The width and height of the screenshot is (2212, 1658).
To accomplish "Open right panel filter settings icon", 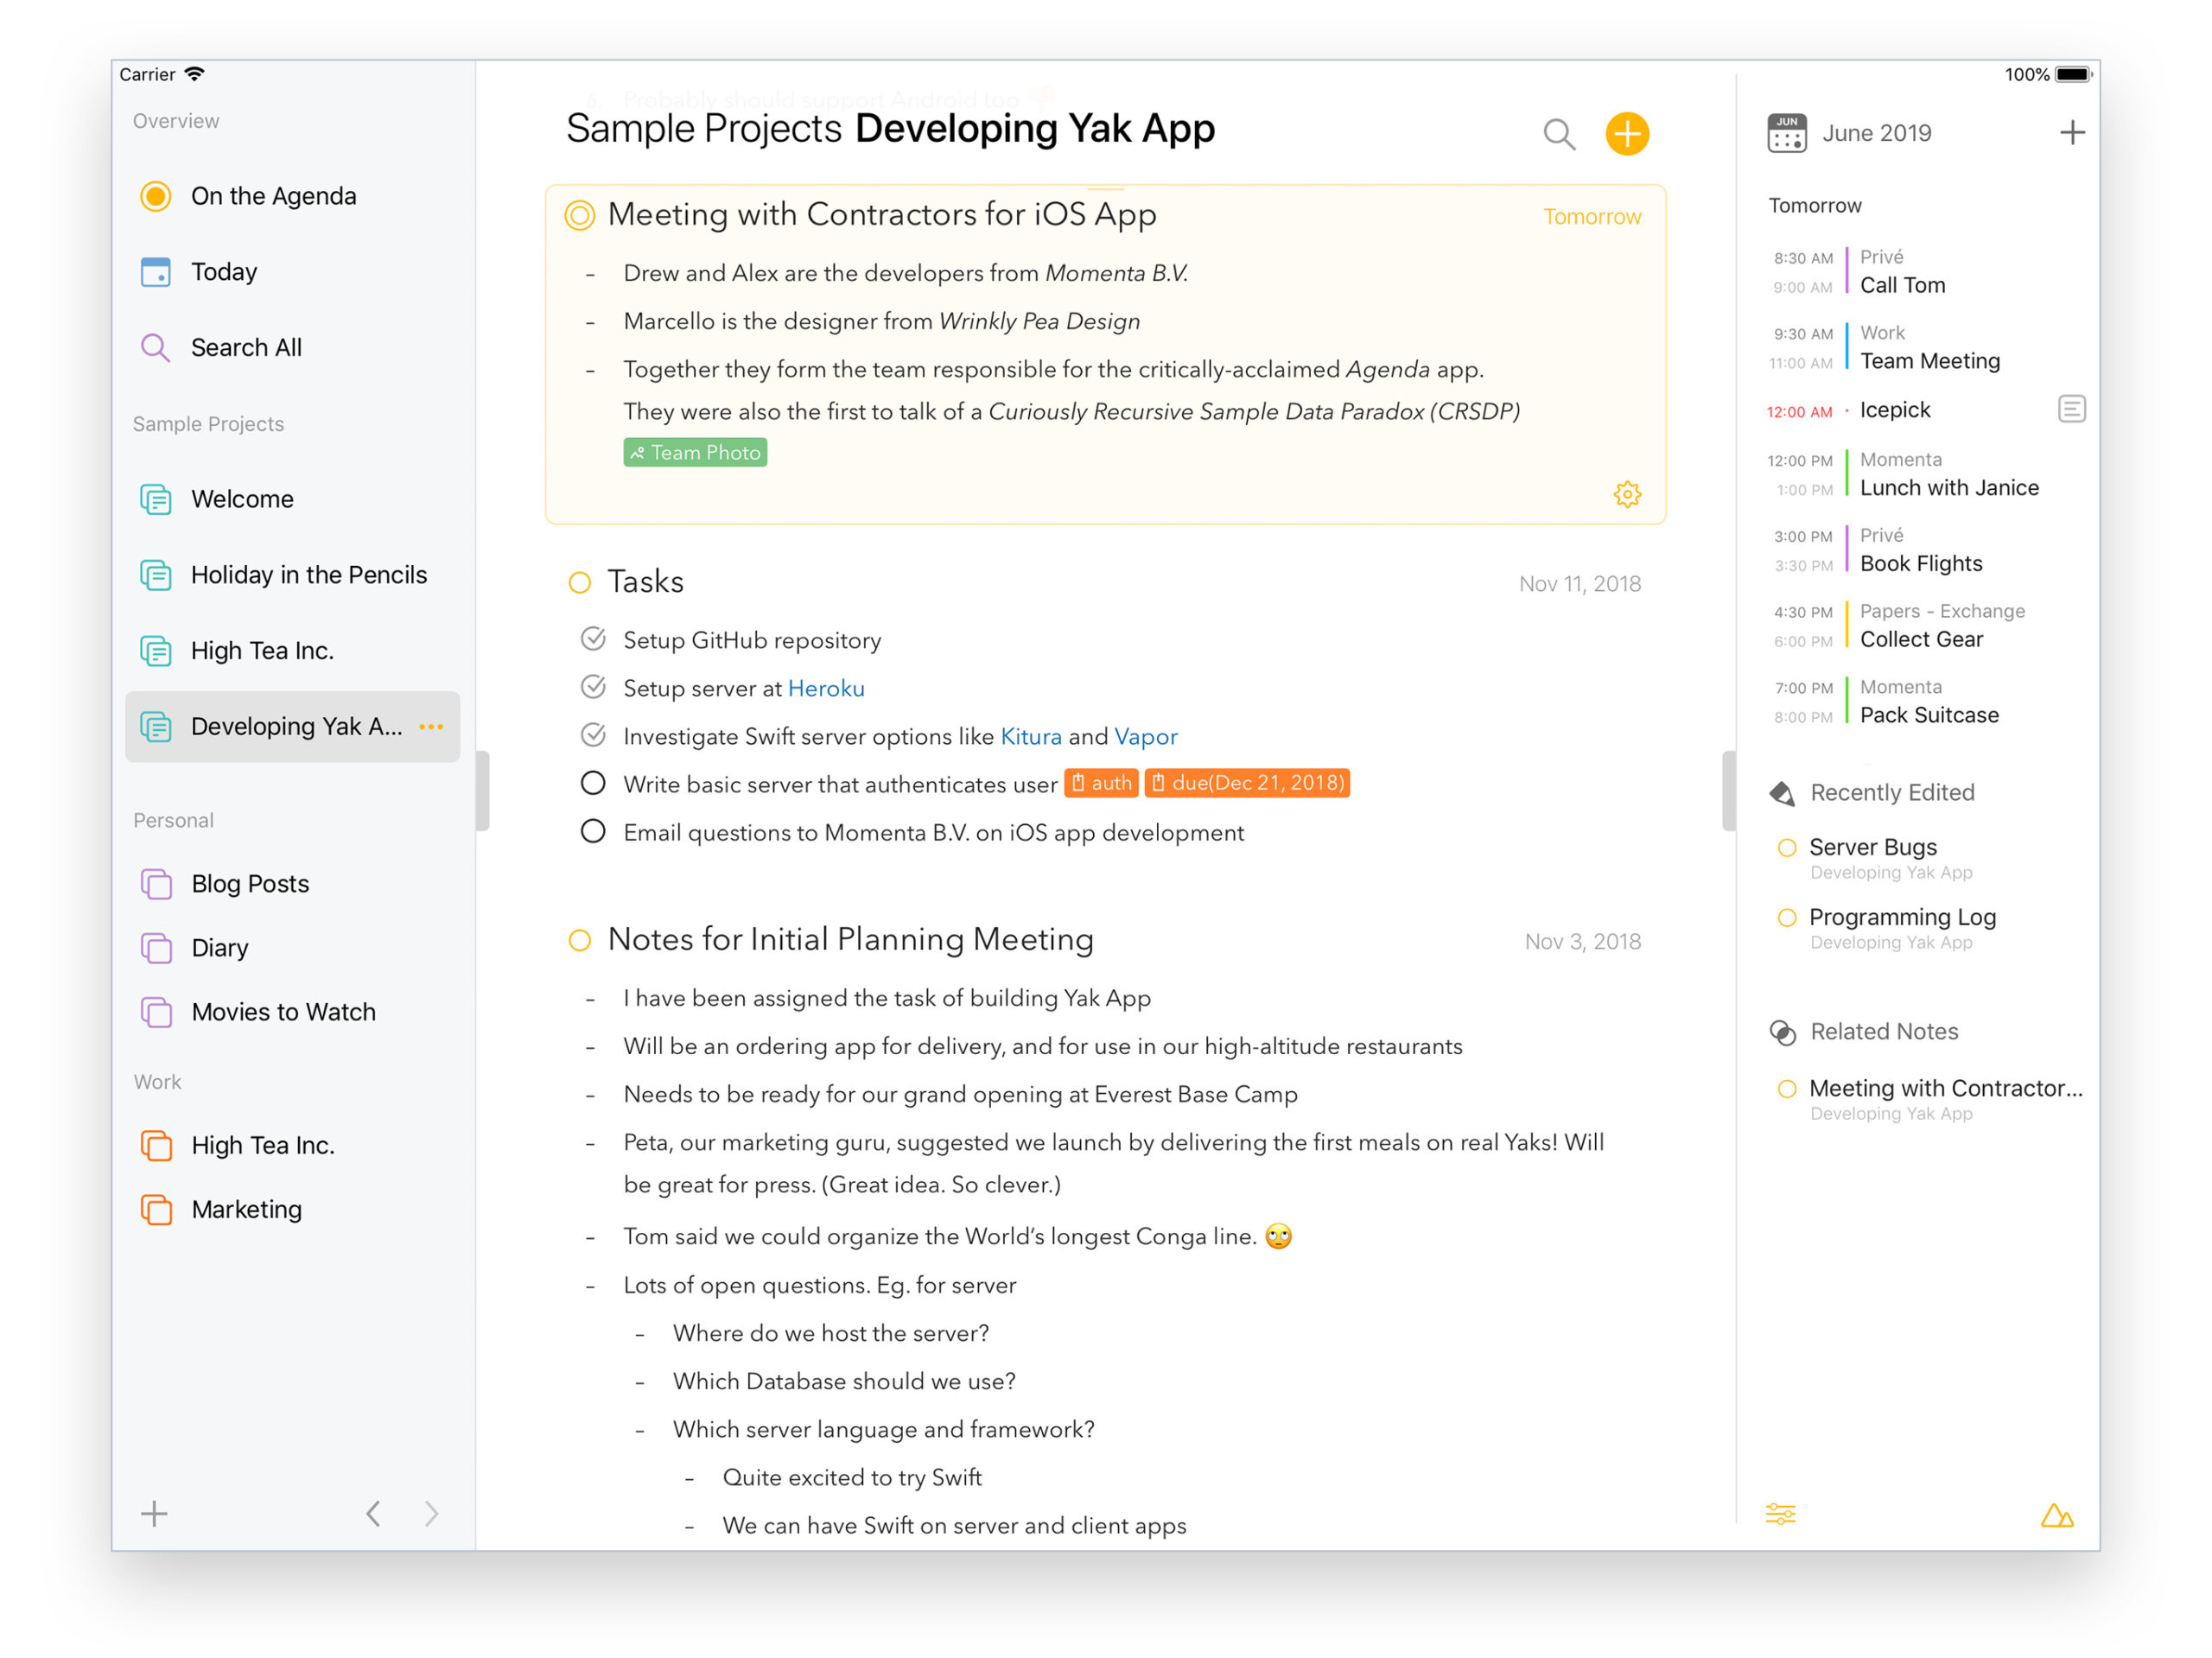I will pyautogui.click(x=1780, y=1515).
